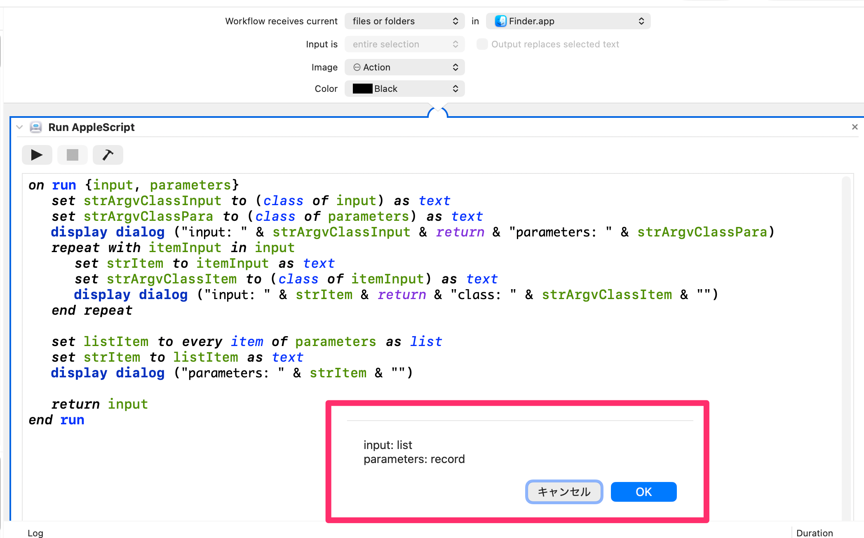The width and height of the screenshot is (864, 538).
Task: Run the AppleScript with play button
Action: coord(37,155)
